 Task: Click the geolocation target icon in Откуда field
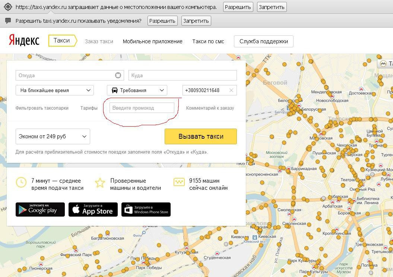tap(118, 75)
